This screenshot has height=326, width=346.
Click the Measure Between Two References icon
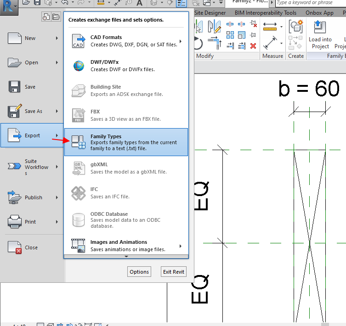(270, 43)
